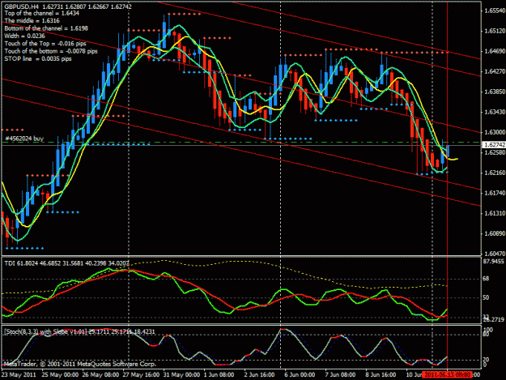Click the Stoch(8,3,3) with Slope indicator label
This screenshot has width=506, height=380.
point(79,331)
